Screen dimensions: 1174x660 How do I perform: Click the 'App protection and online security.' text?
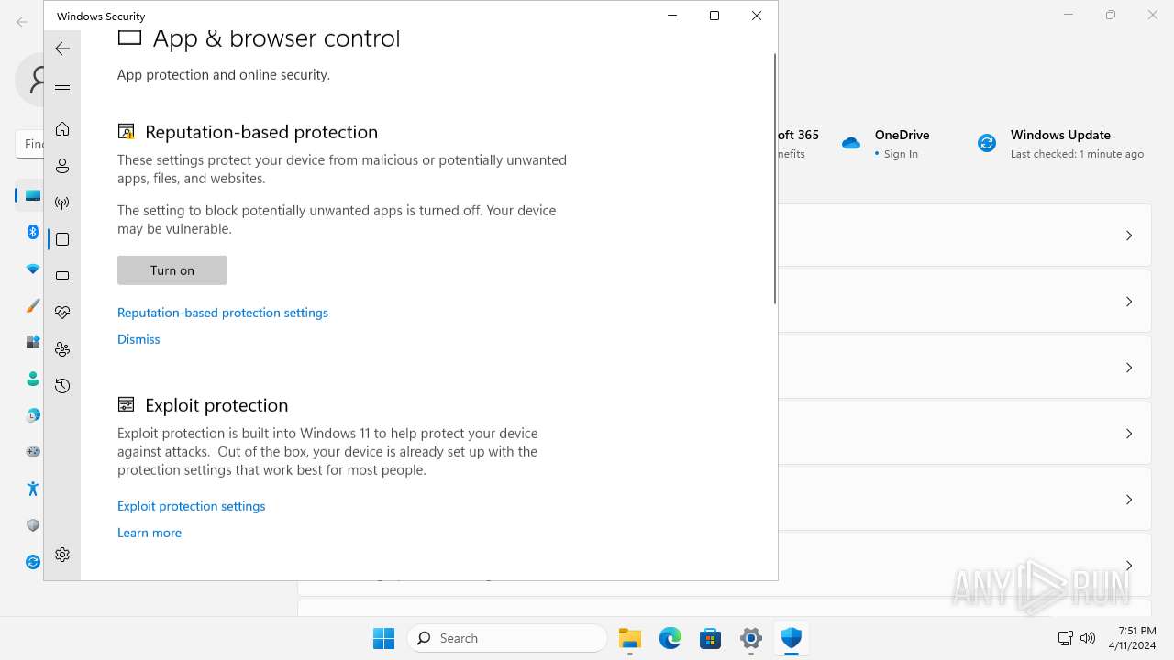click(x=224, y=75)
